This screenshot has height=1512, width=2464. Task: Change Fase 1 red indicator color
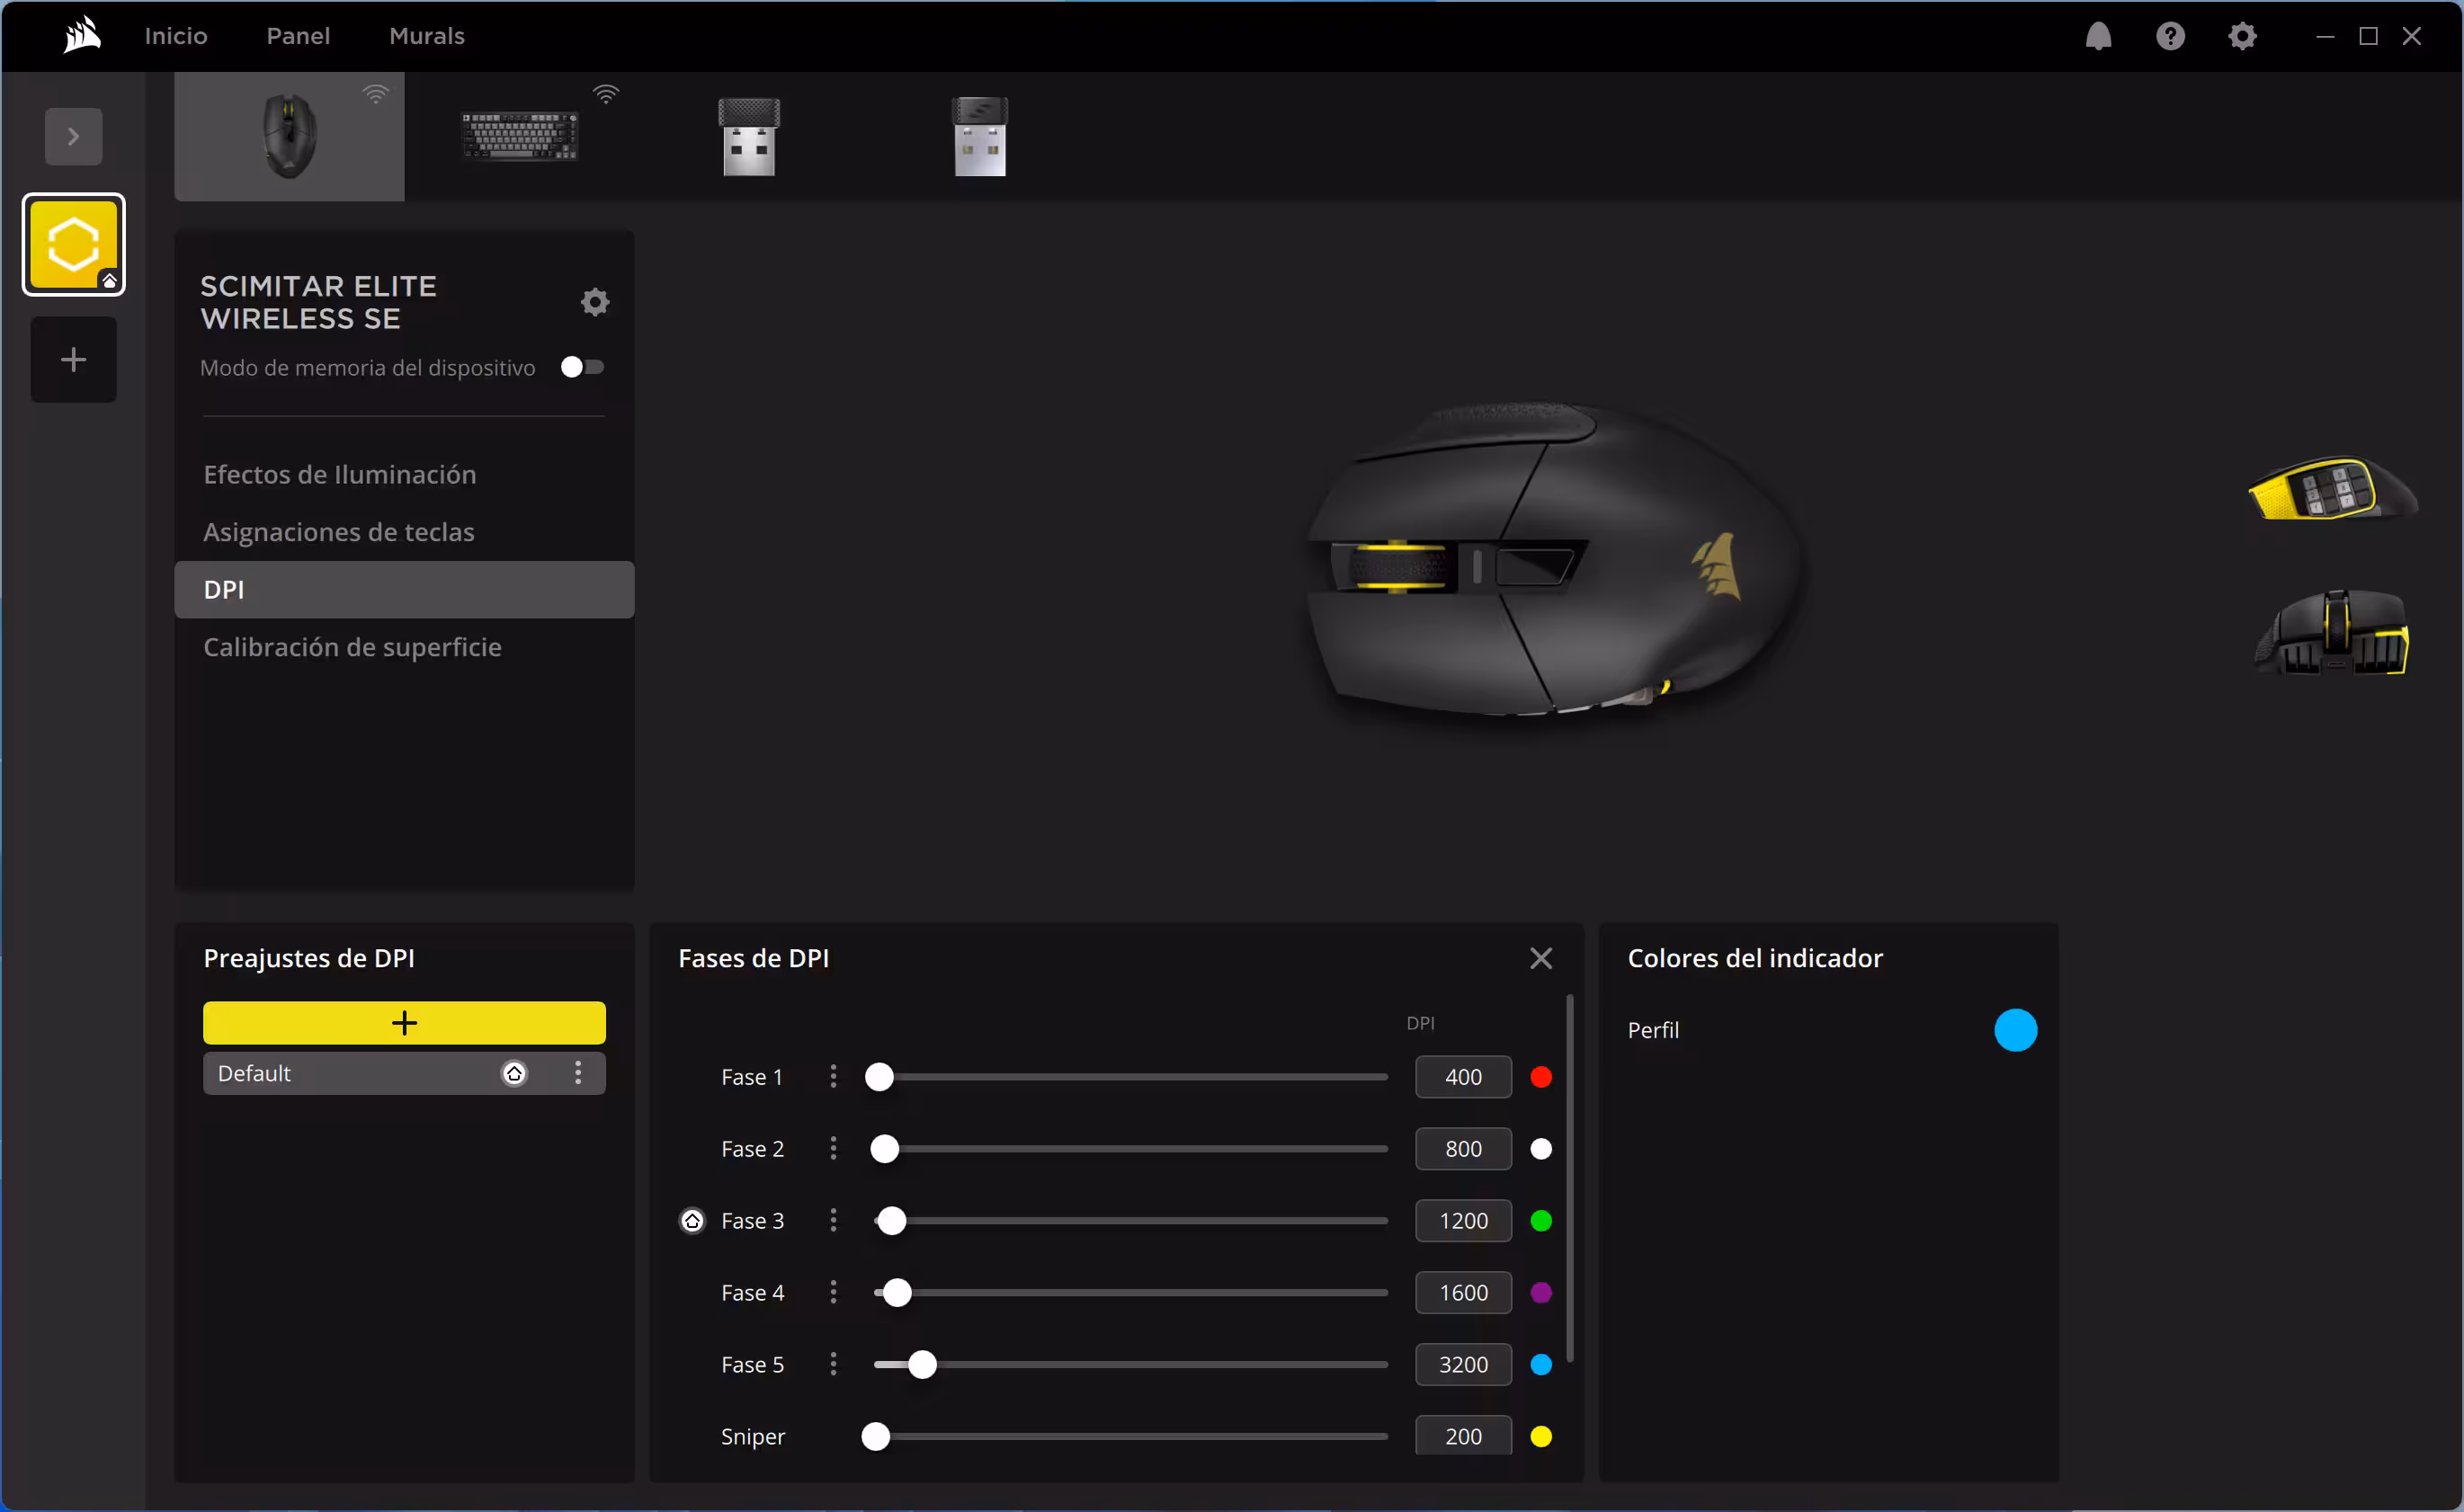pyautogui.click(x=1540, y=1077)
